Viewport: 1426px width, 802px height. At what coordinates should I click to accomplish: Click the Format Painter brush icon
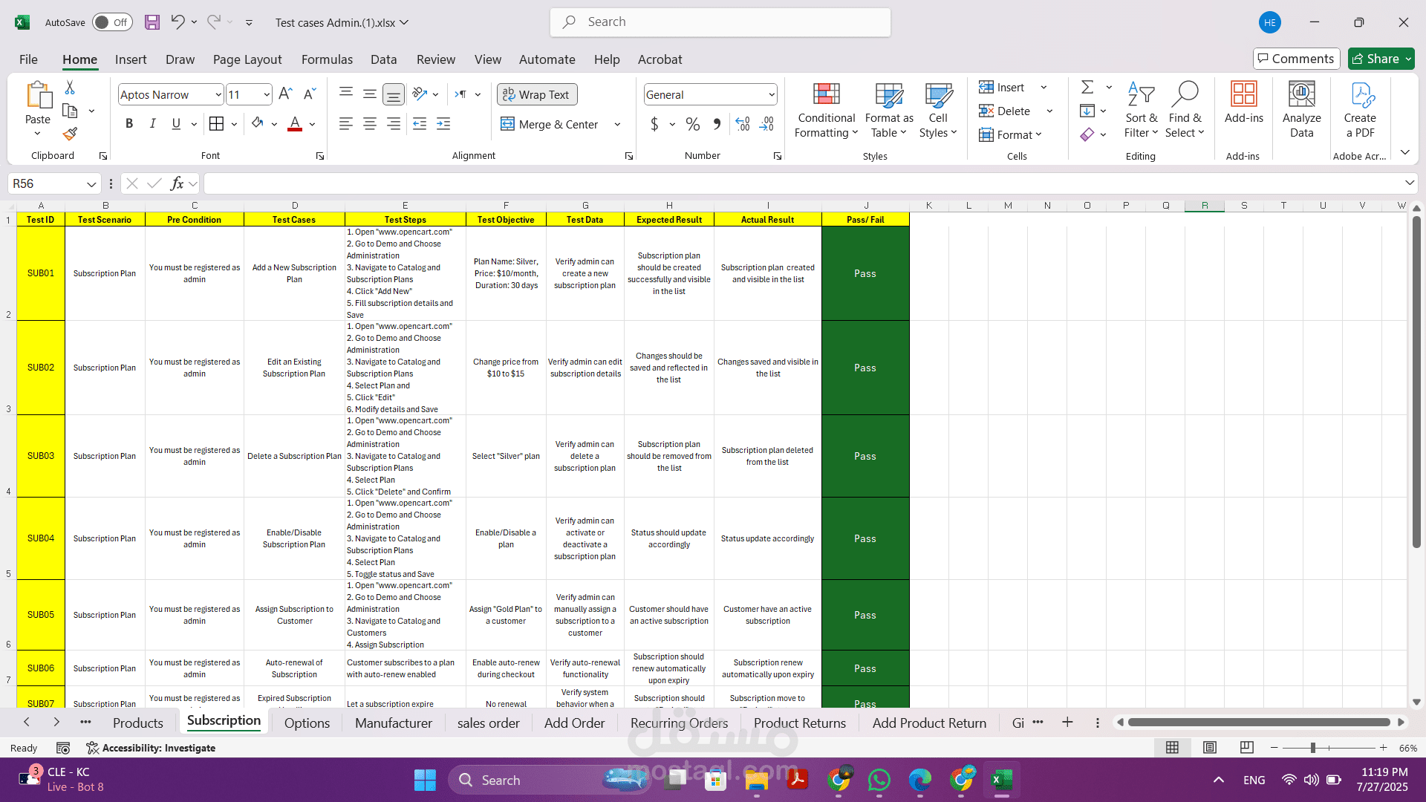[70, 134]
